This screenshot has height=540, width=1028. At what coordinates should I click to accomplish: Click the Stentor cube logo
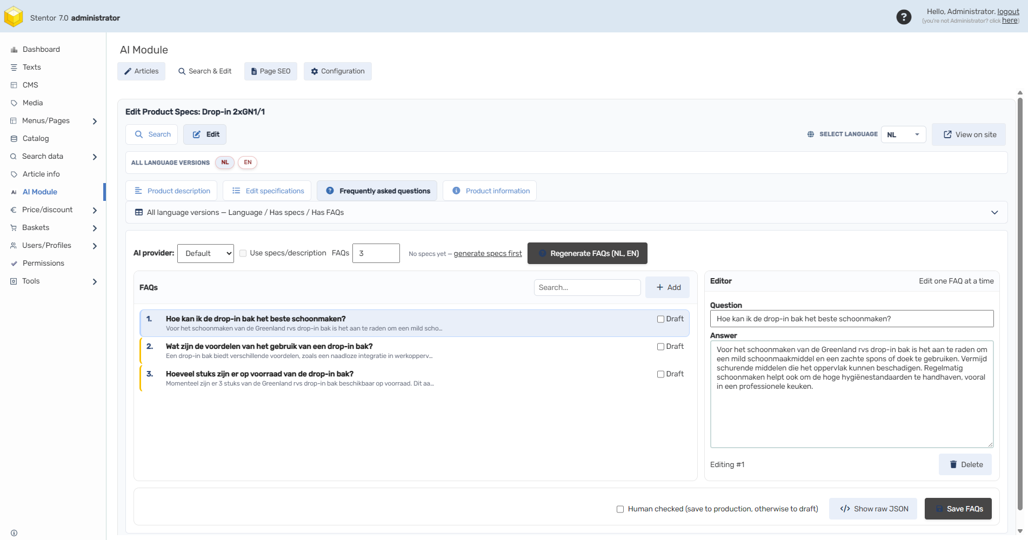tap(14, 17)
